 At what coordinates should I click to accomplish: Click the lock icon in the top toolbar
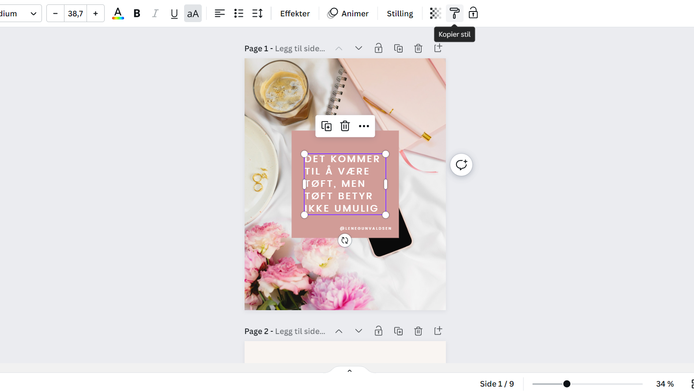[x=473, y=13]
